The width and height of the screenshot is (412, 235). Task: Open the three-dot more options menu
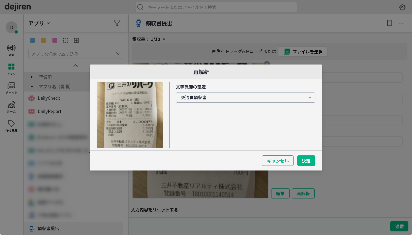401,23
